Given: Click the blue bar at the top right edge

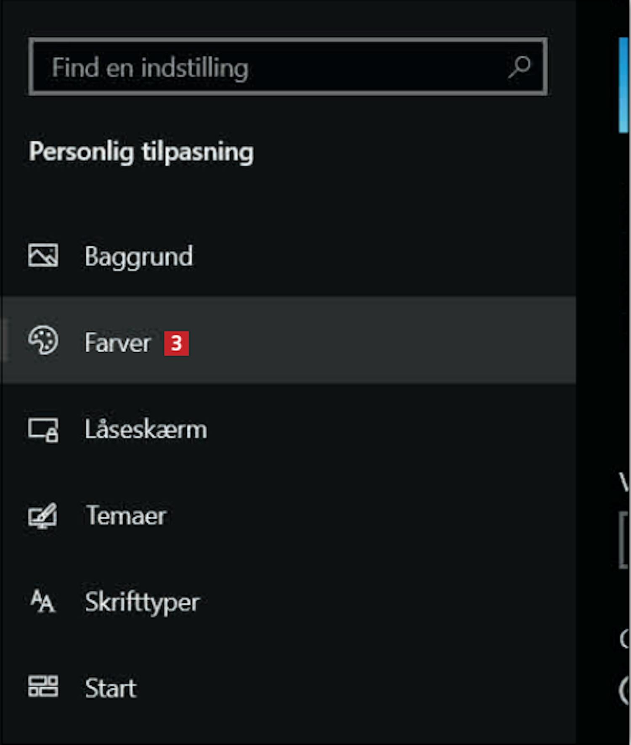Looking at the screenshot, I should 623,85.
